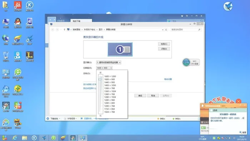The image size is (250, 141).
Task: Click the Identify button
Action: point(164,49)
